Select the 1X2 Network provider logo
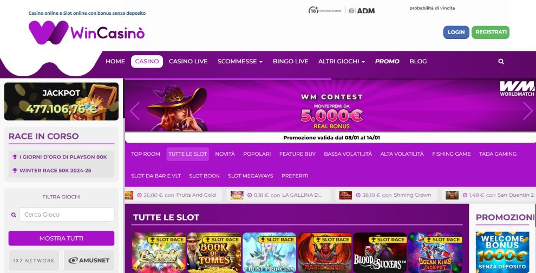 [34, 261]
